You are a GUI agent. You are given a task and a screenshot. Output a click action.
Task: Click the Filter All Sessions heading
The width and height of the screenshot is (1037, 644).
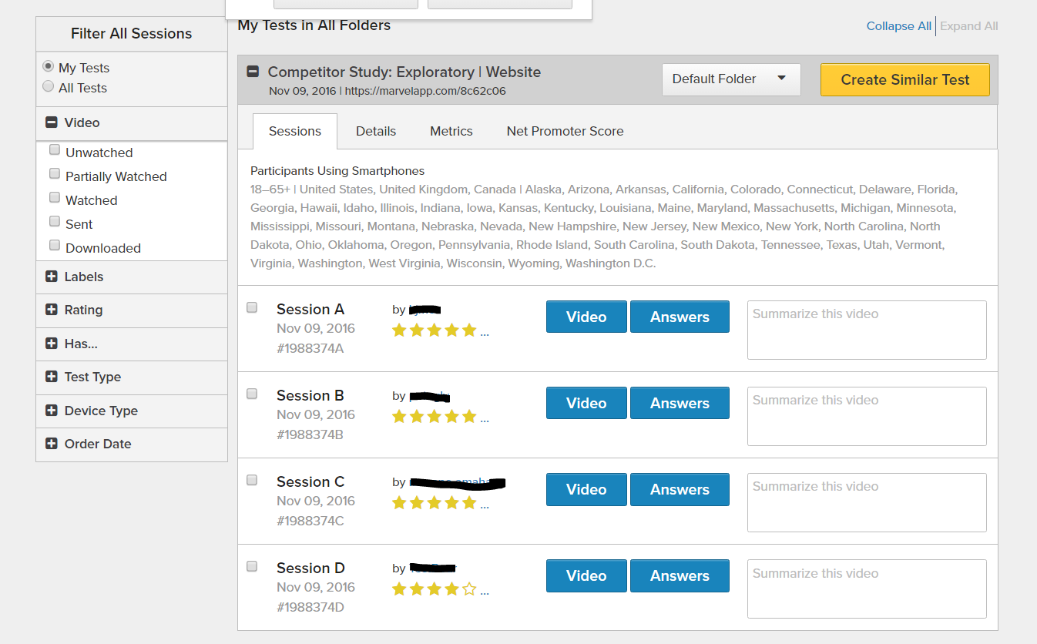pyautogui.click(x=132, y=34)
